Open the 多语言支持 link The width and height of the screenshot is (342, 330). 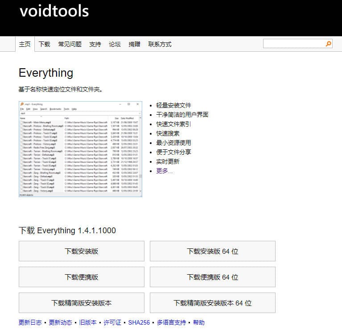tap(171, 322)
